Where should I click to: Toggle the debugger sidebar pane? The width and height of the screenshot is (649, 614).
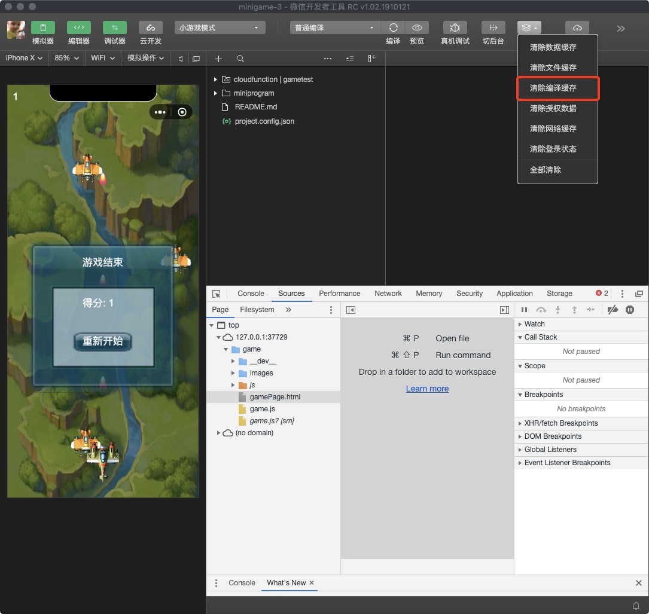[x=504, y=310]
